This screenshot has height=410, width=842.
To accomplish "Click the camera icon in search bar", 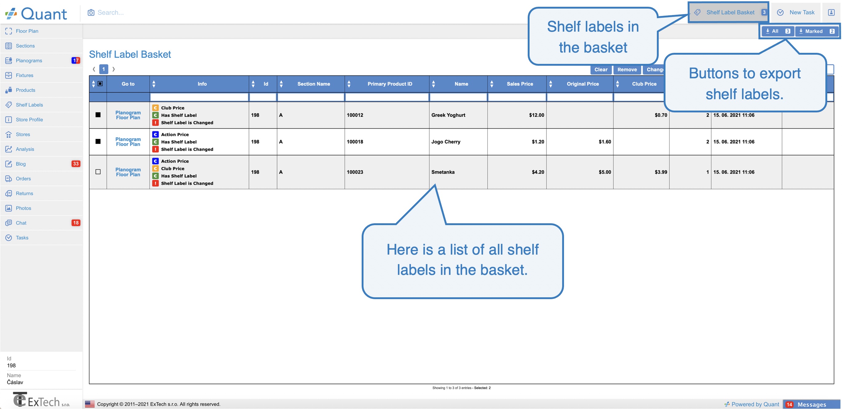I will [x=91, y=12].
